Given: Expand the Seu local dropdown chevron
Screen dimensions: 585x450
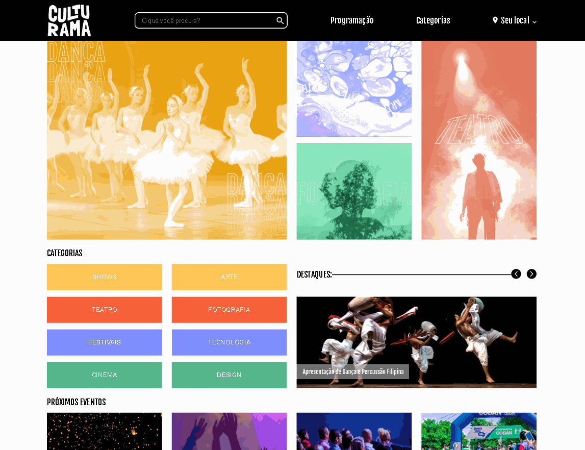Looking at the screenshot, I should tap(535, 21).
